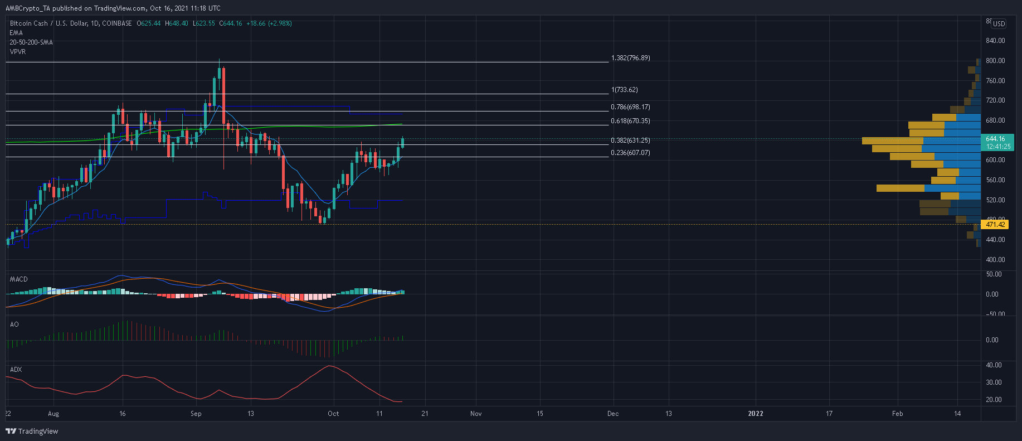Screen dimensions: 1022x441
Task: Click the 560.00 price axis label
Action: [995, 180]
